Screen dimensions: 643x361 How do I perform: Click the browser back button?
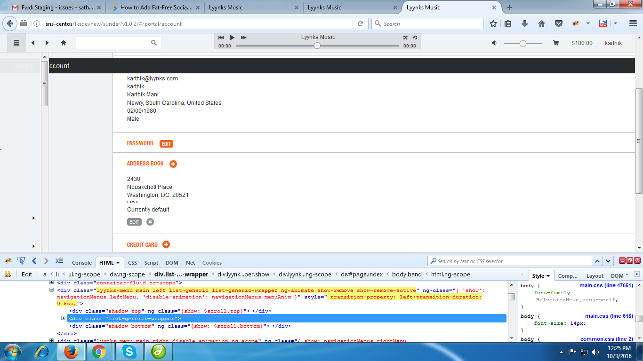coord(10,24)
